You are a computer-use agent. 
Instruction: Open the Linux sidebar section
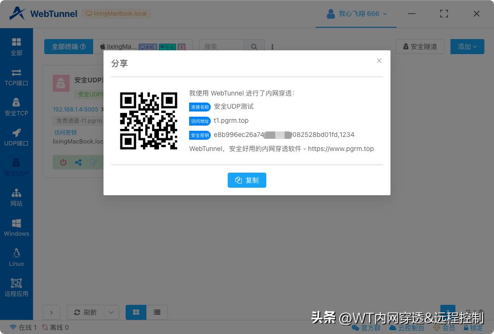tap(16, 258)
